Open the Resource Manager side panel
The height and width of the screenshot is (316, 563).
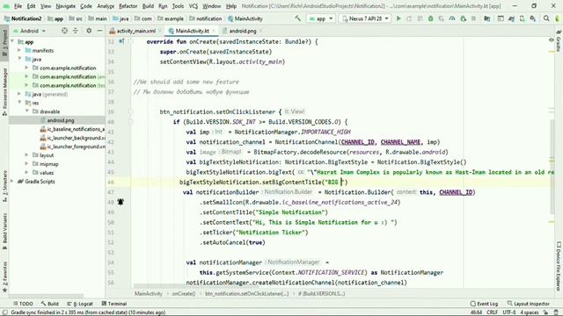click(x=4, y=91)
